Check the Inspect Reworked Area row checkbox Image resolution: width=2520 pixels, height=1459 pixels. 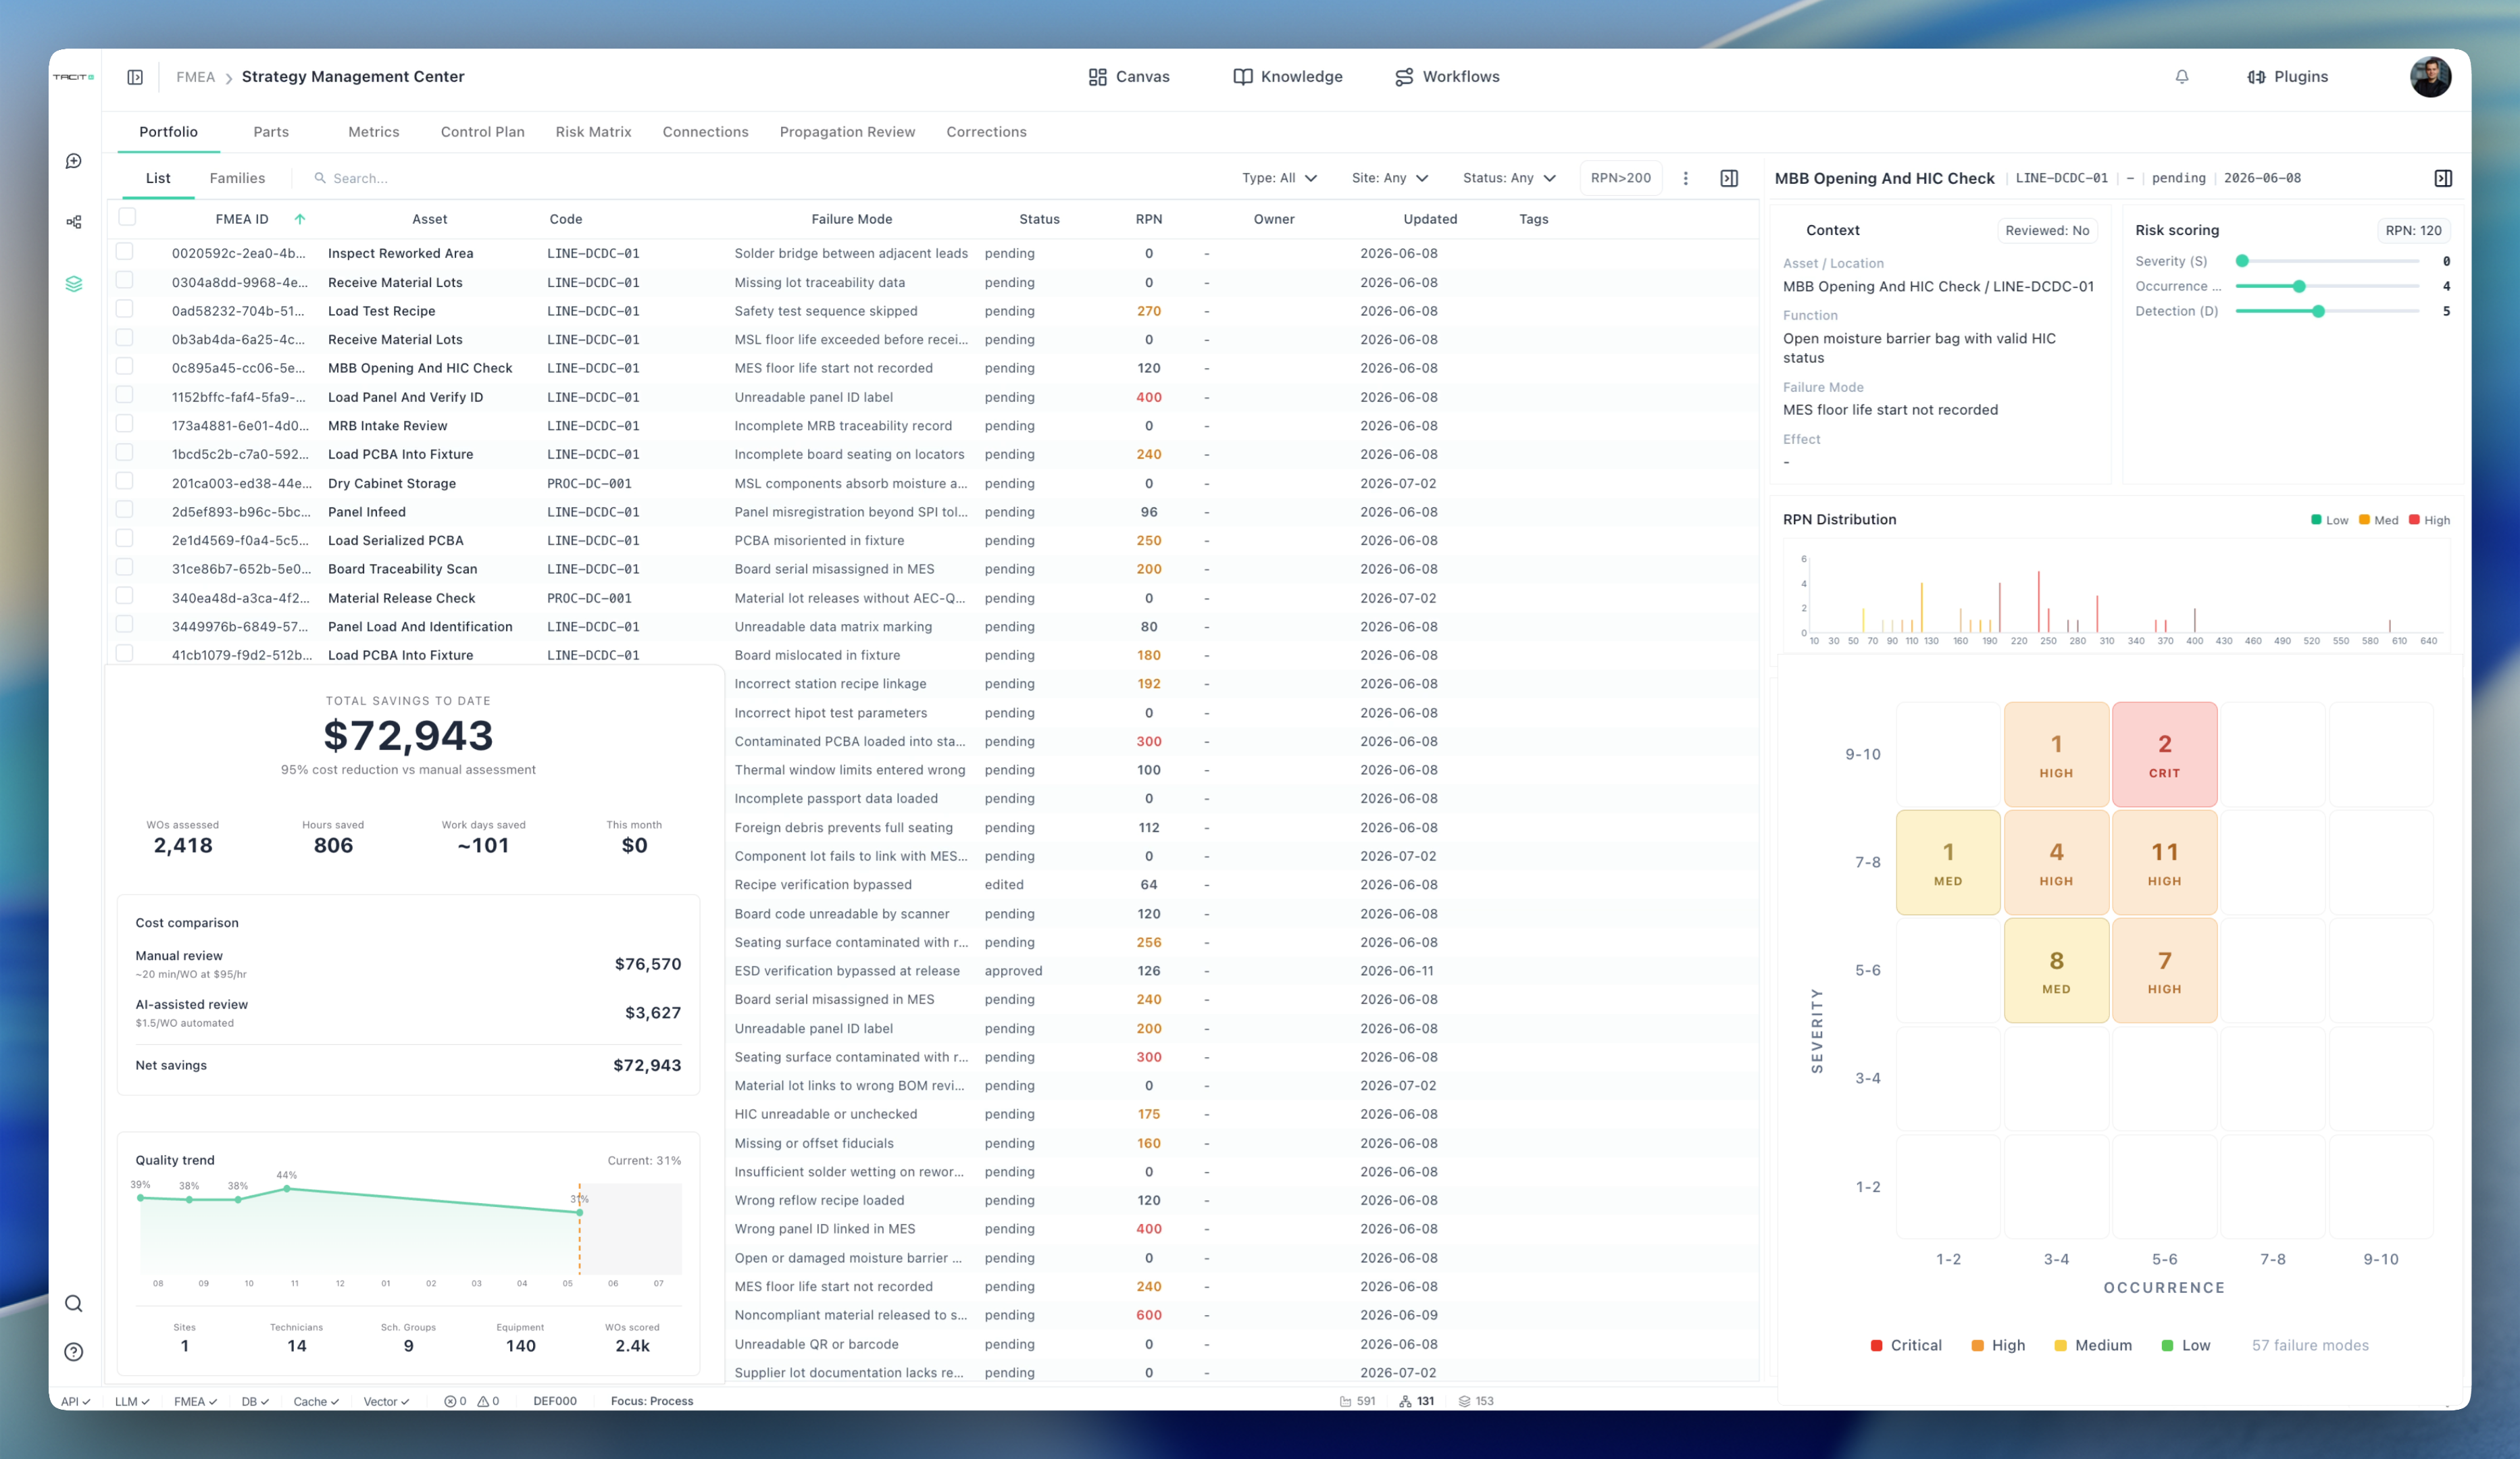point(125,252)
